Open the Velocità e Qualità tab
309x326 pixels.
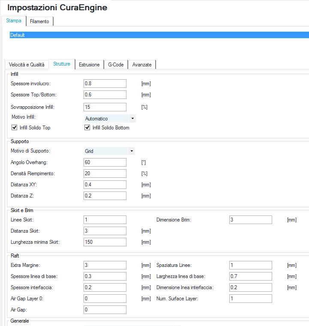(x=27, y=65)
